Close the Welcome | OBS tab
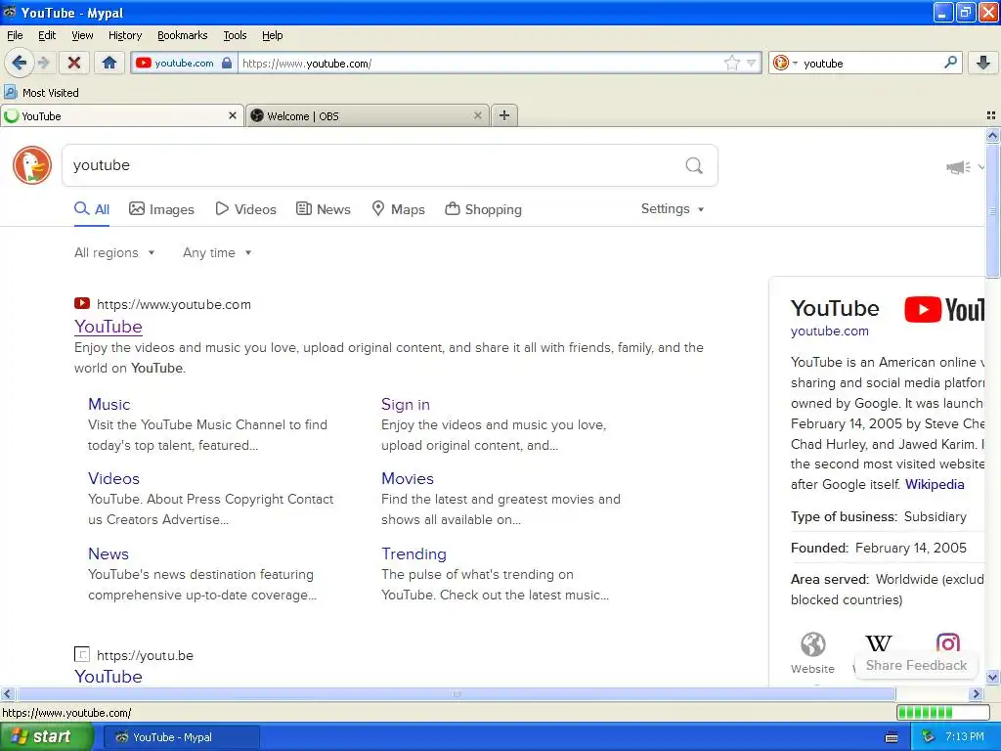Viewport: 1001px width, 751px height. click(x=477, y=115)
